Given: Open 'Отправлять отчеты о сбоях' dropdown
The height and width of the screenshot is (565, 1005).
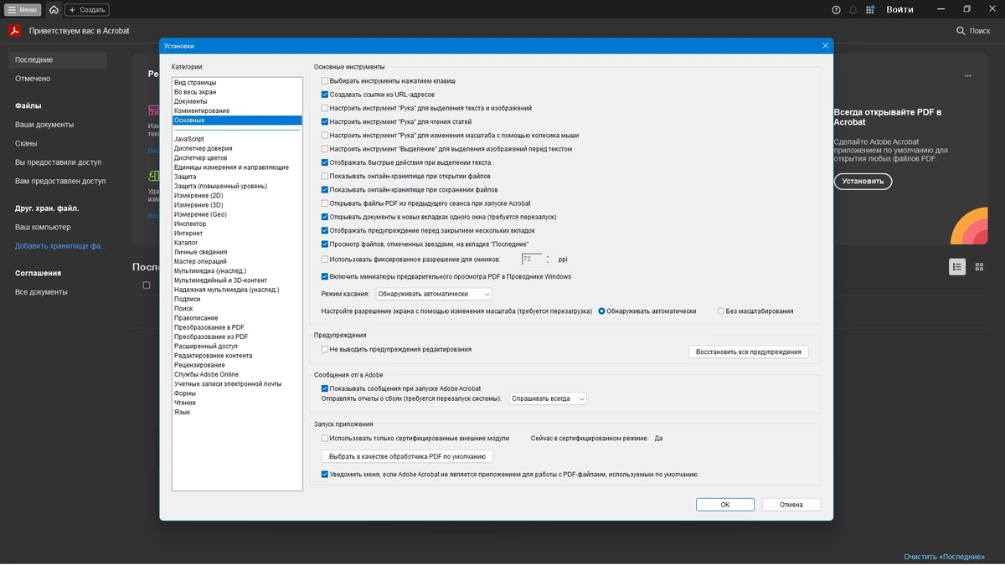Looking at the screenshot, I should coord(548,398).
